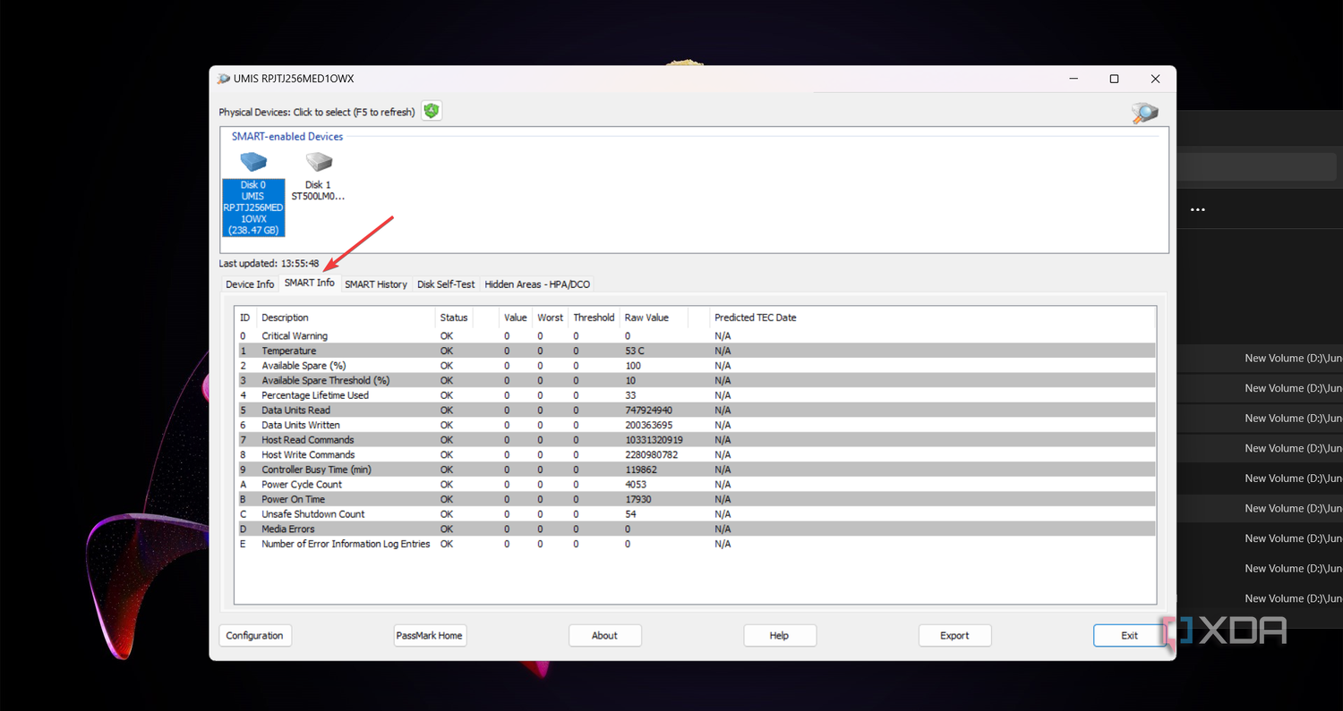Viewport: 1343px width, 711px height.
Task: Select the Percentage Lifetime Used row
Action: 695,395
